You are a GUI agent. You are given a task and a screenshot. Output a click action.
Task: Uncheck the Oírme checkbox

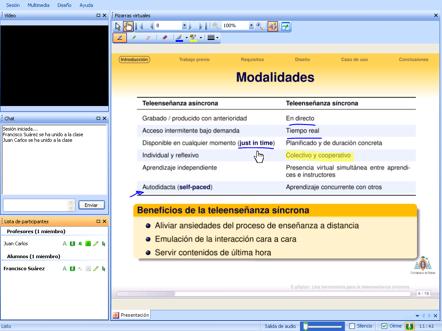[x=384, y=326]
